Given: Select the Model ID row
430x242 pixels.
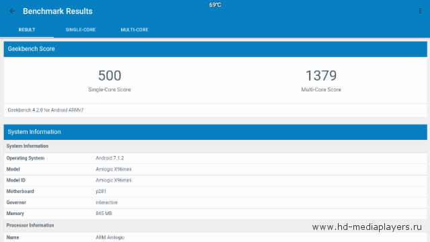Looking at the screenshot, I should click(x=215, y=180).
